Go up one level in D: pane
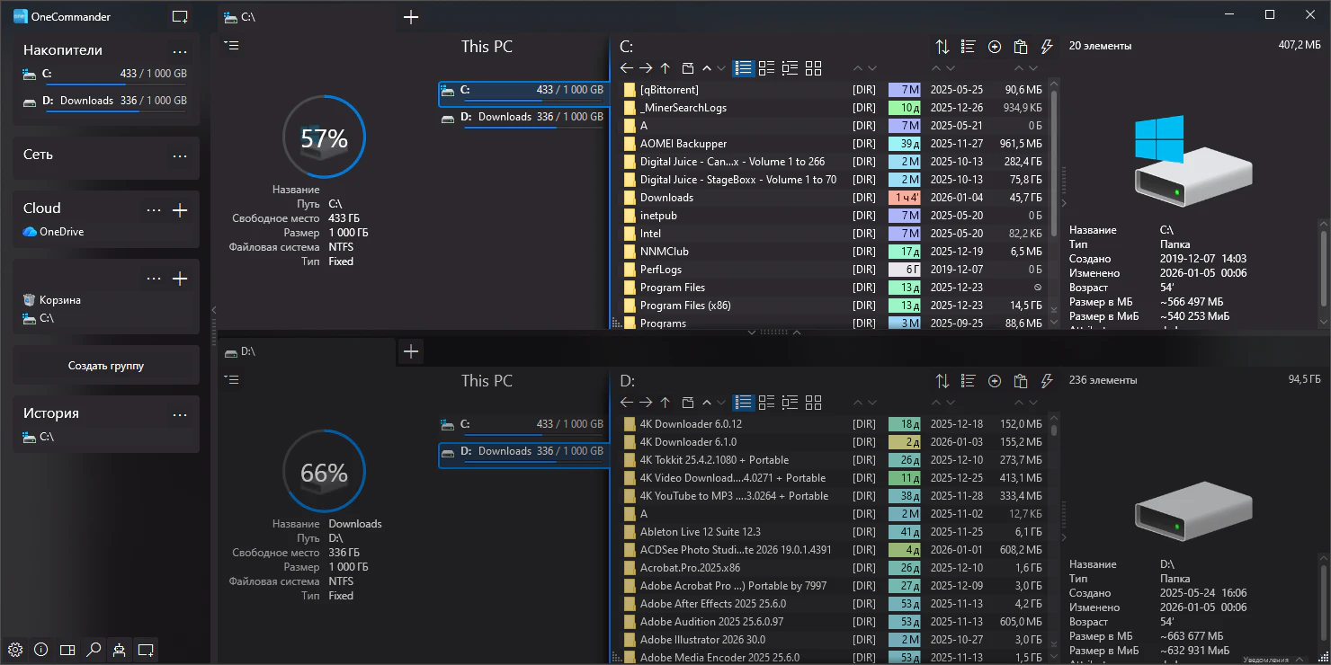Viewport: 1331px width, 665px height. pos(665,403)
